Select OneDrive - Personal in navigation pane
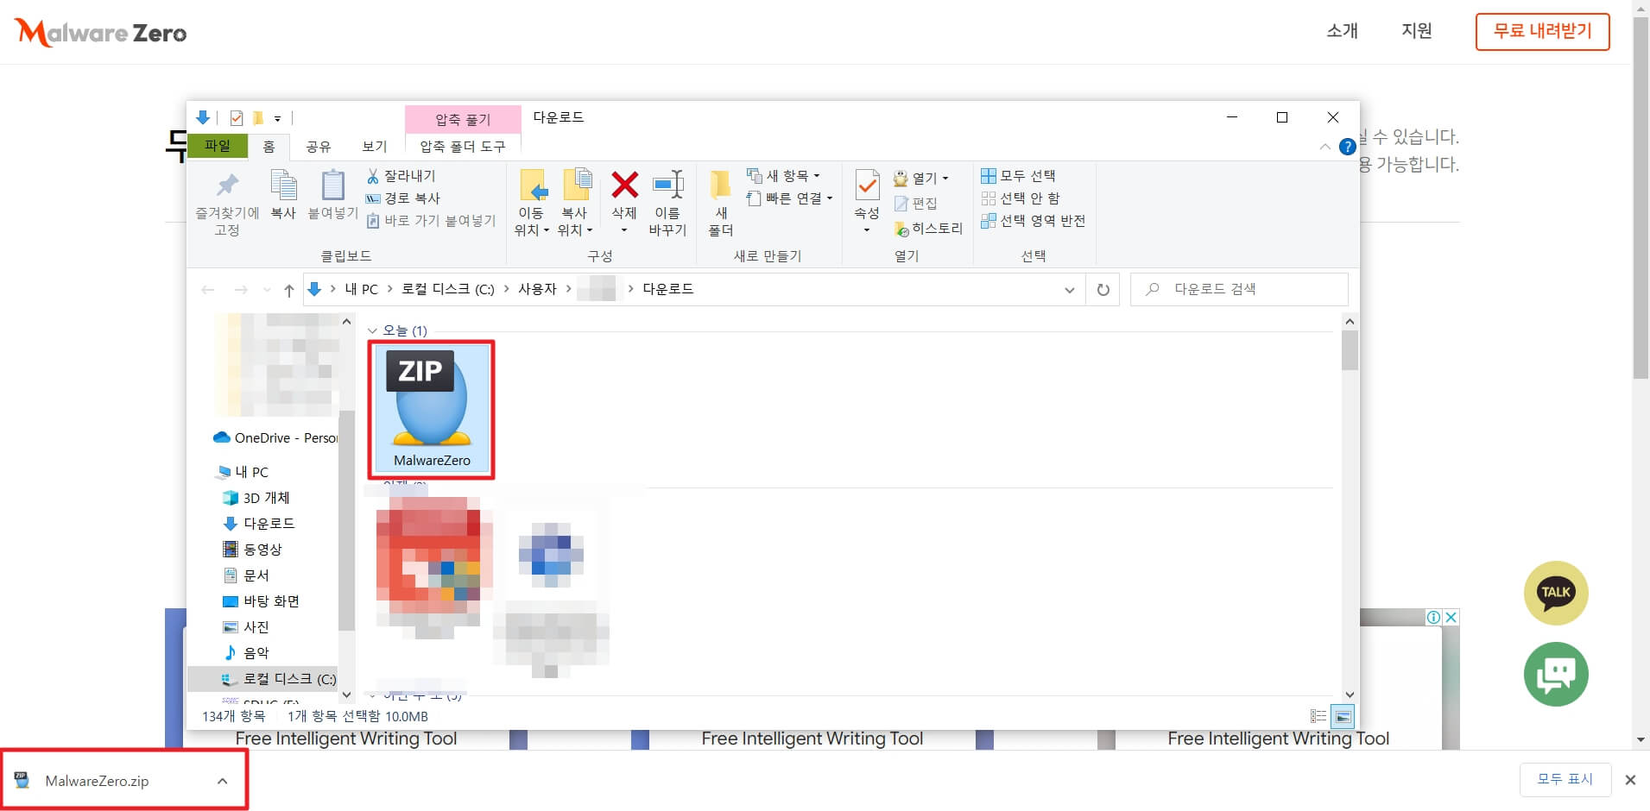1650x811 pixels. (x=275, y=437)
